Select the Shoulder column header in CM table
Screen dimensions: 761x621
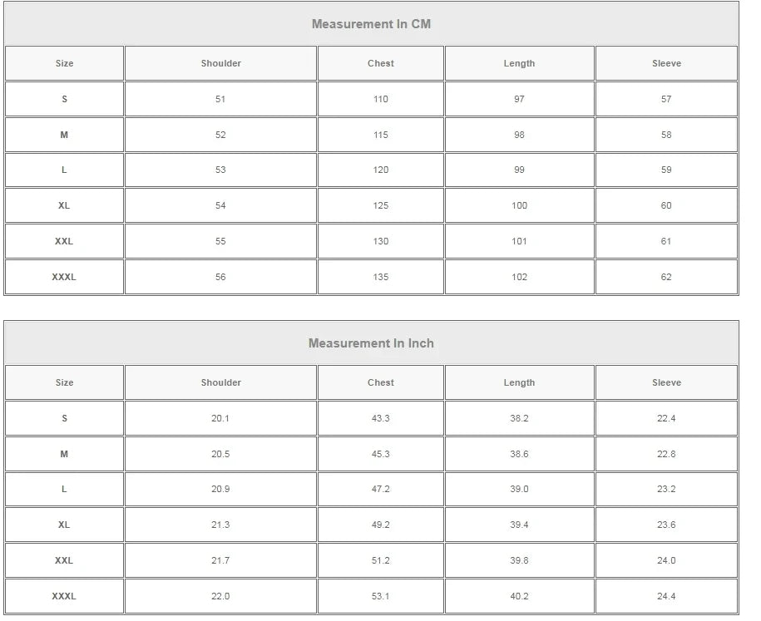pos(220,63)
